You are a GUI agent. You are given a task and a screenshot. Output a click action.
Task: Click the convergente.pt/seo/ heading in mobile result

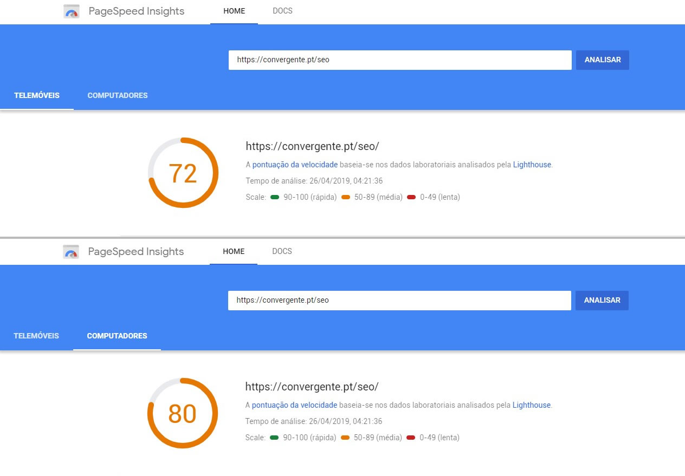click(x=312, y=146)
